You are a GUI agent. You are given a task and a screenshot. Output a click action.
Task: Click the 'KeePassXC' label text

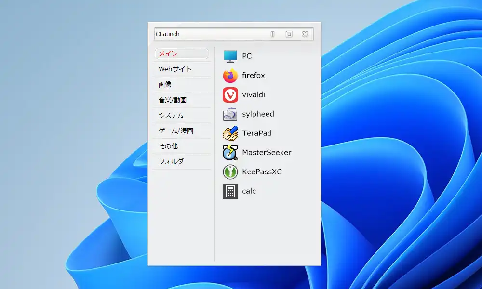coord(262,171)
